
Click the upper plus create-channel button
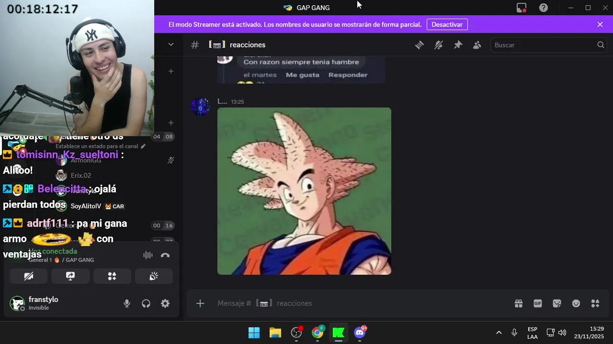tap(171, 71)
